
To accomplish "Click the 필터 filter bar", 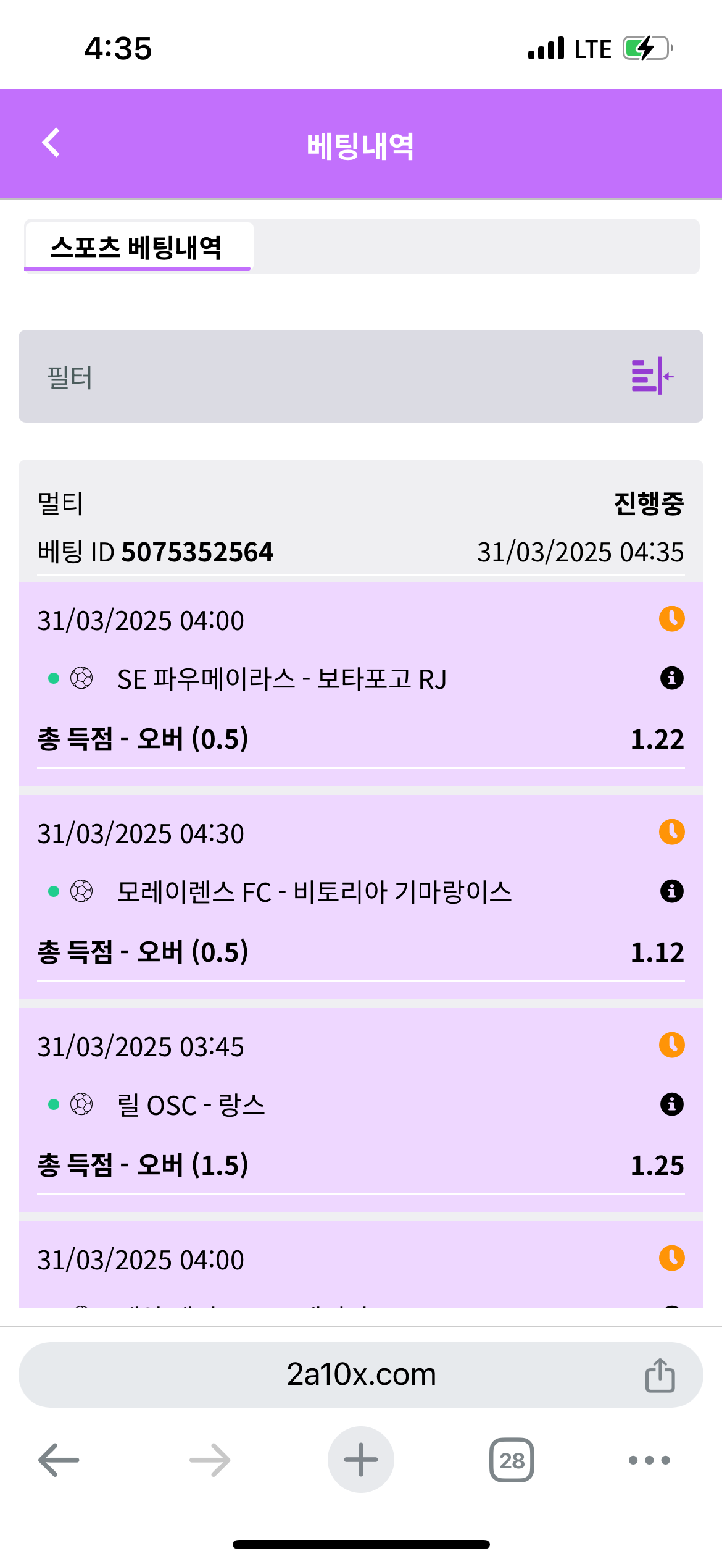I will click(x=309, y=376).
